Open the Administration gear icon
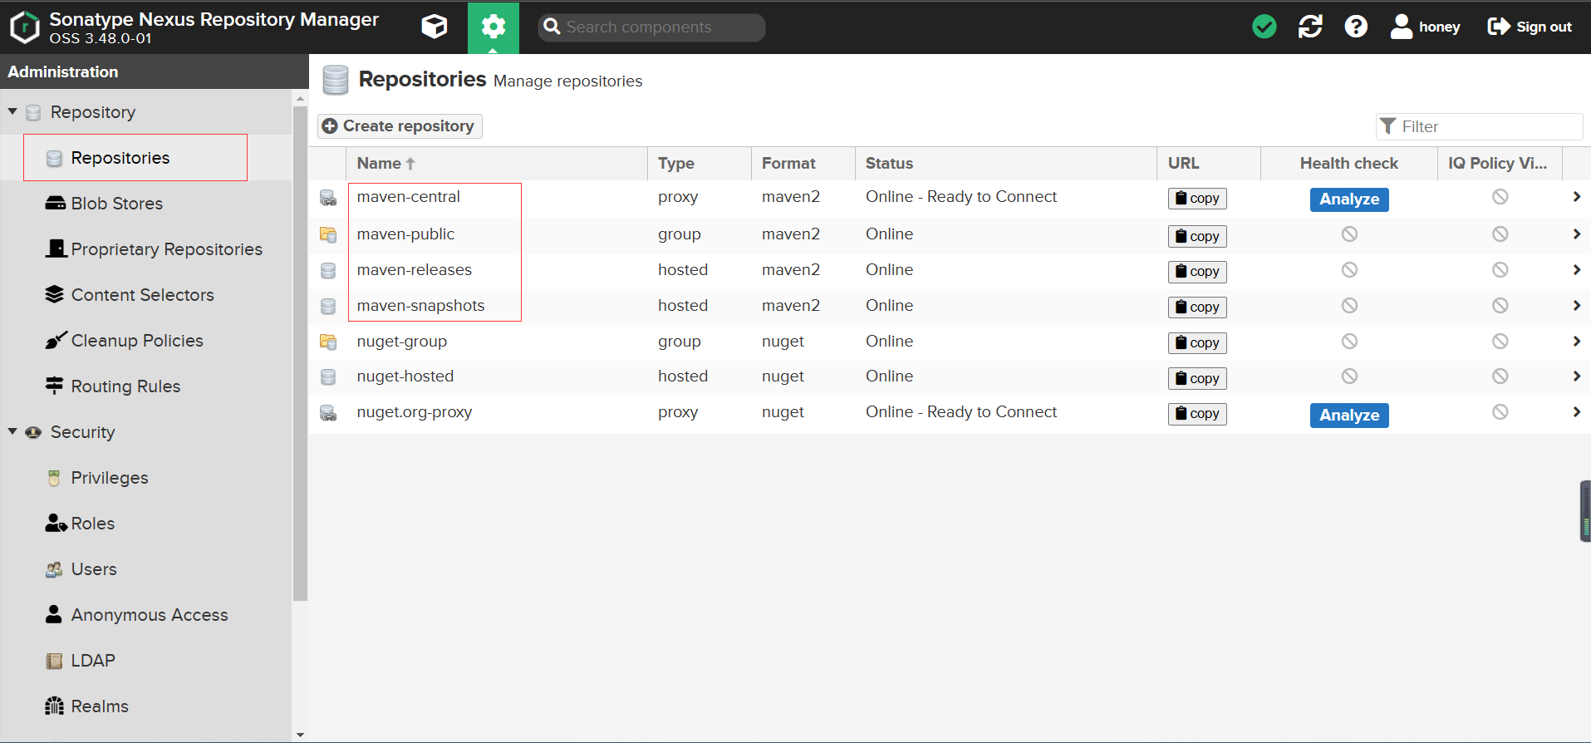The image size is (1591, 743). click(494, 27)
